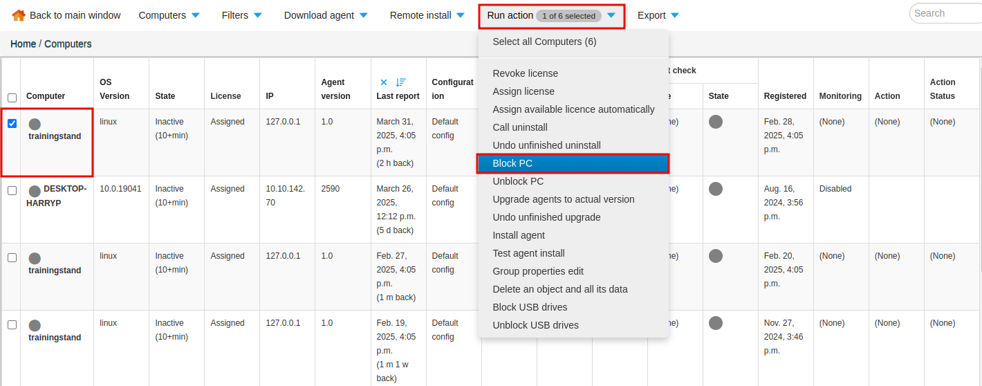Check the DESKTOP-HARRYP row checkbox
The image size is (982, 386).
[x=12, y=191]
